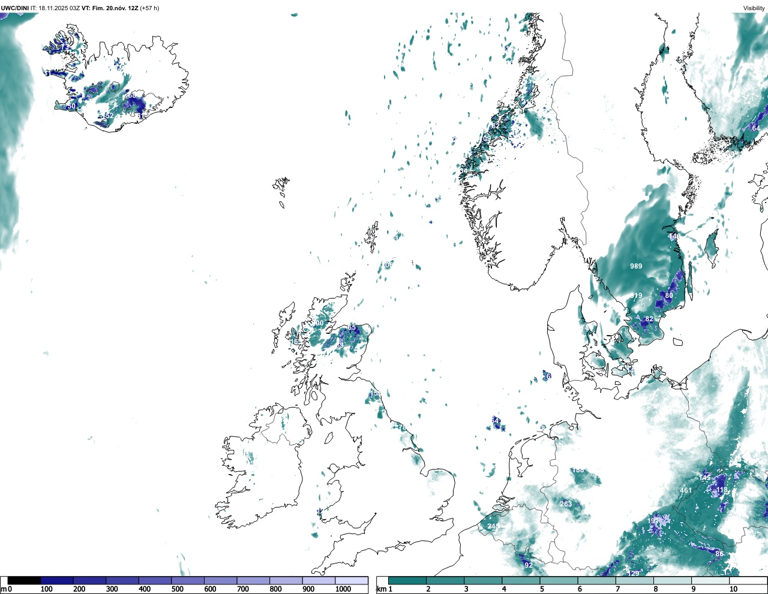Pick the 700–800 m lavender swatch

pyautogui.click(x=253, y=580)
